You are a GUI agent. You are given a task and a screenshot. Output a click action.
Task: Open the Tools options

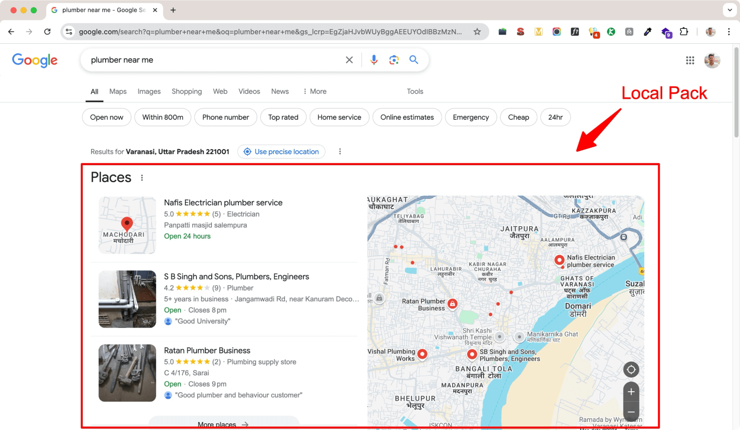(x=415, y=91)
